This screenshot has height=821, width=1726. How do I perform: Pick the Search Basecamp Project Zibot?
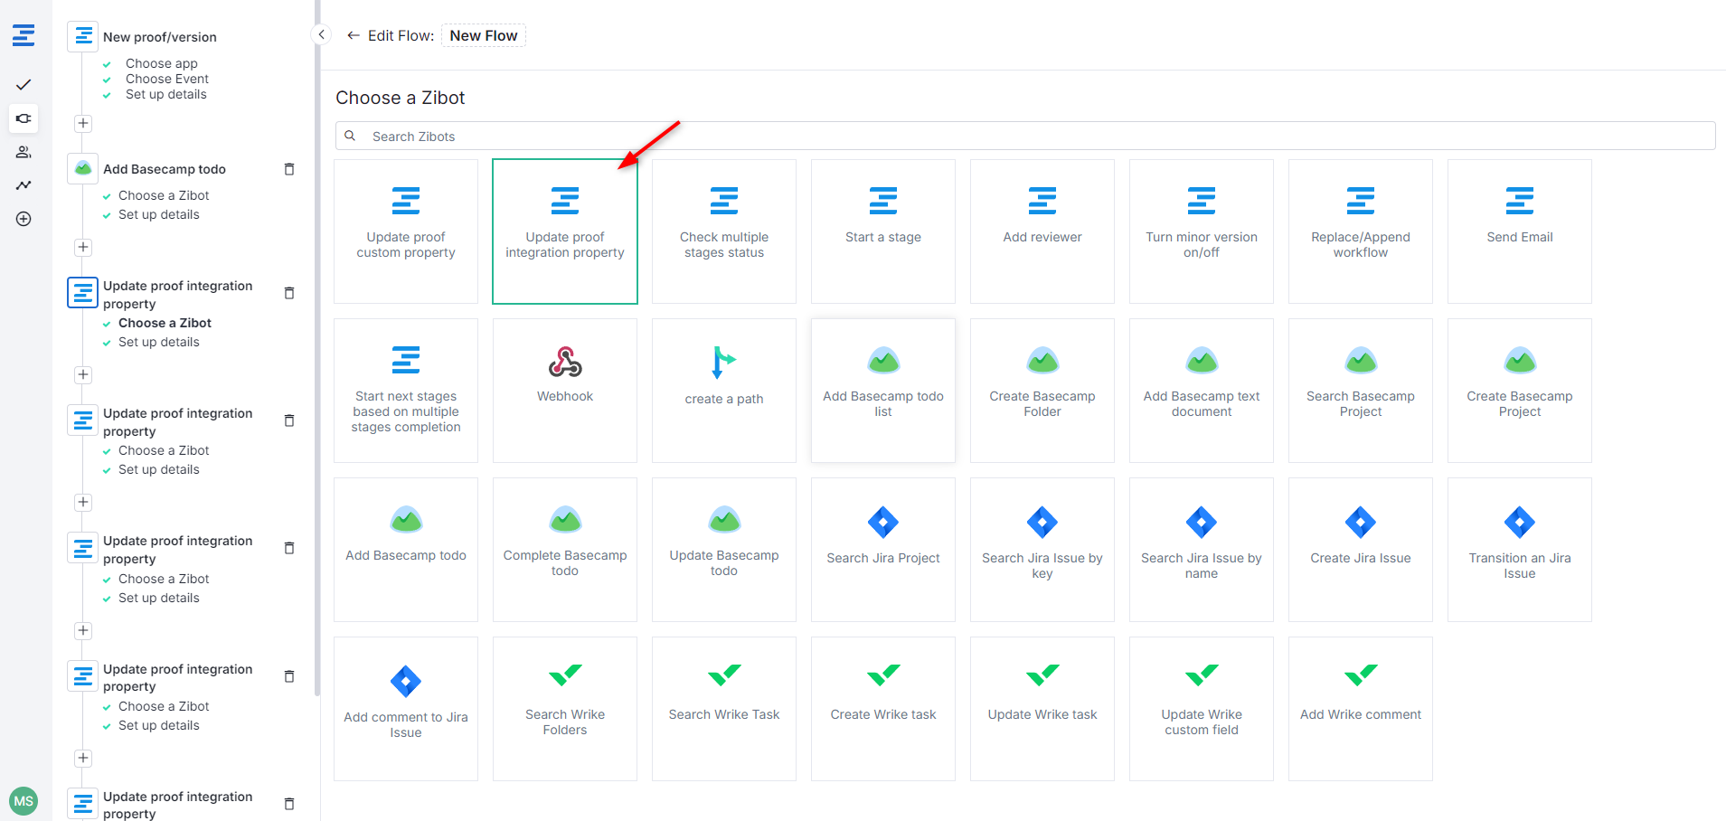pyautogui.click(x=1361, y=391)
